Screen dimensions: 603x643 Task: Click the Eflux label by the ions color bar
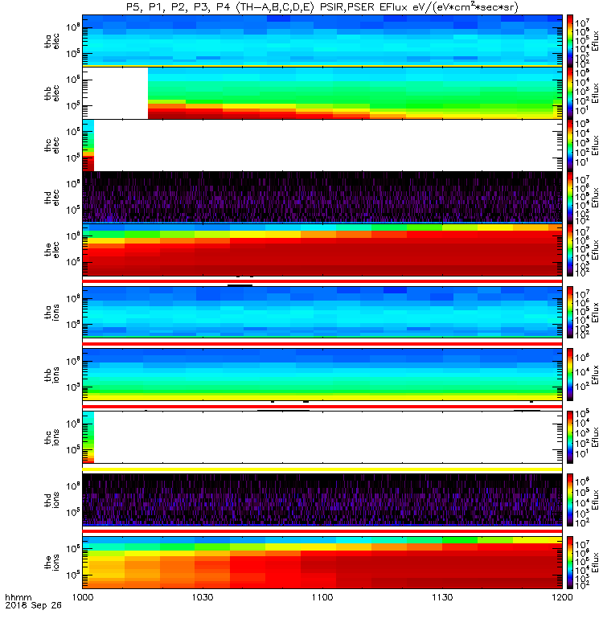595,562
